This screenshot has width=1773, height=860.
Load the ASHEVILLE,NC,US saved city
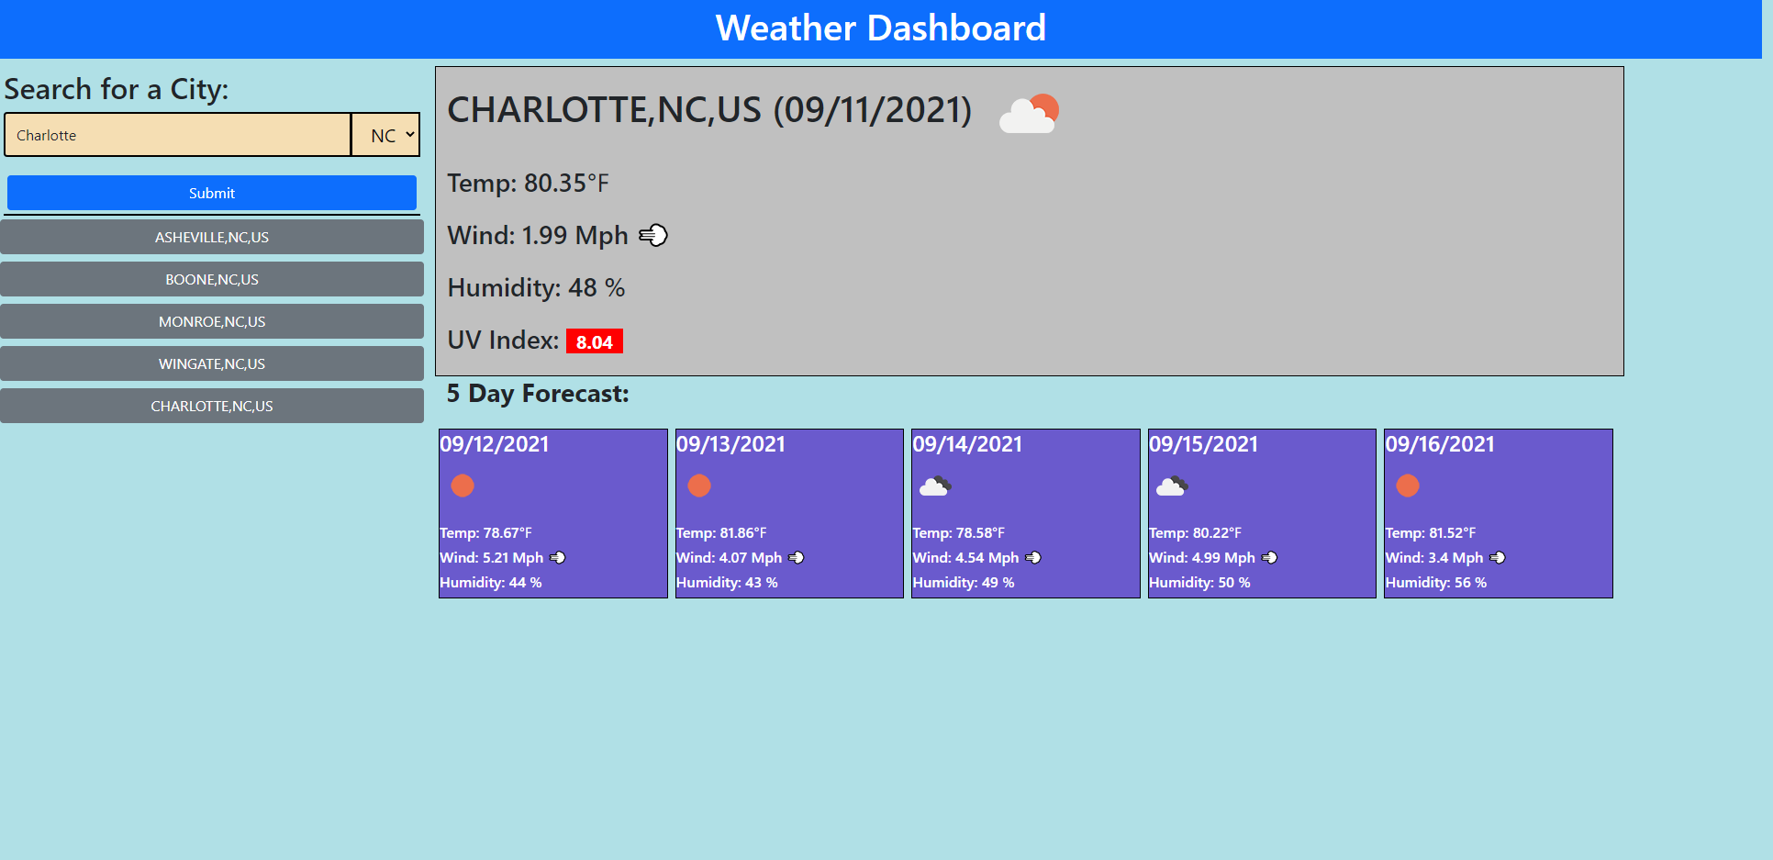point(212,237)
